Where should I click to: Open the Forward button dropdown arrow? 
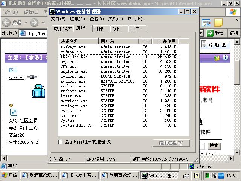43,23
